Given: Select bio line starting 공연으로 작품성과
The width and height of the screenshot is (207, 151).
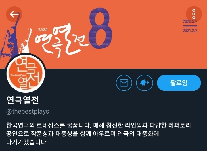Looking at the screenshot, I should pyautogui.click(x=83, y=134).
